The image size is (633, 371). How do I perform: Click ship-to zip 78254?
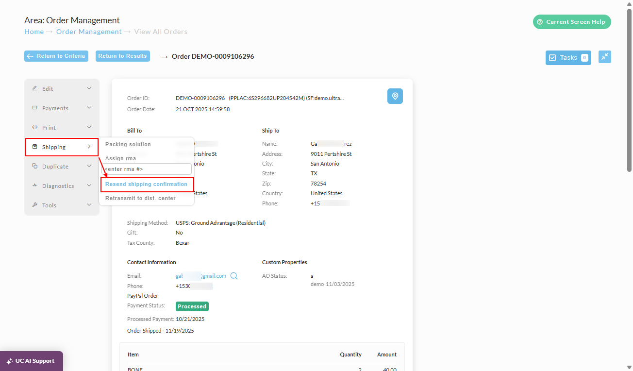(318, 184)
